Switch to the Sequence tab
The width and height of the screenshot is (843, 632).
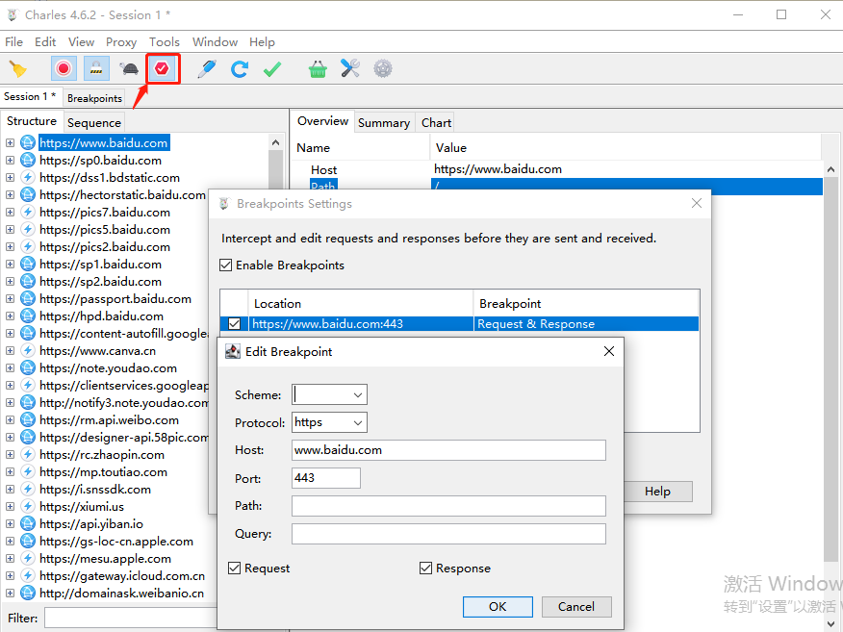pos(94,122)
